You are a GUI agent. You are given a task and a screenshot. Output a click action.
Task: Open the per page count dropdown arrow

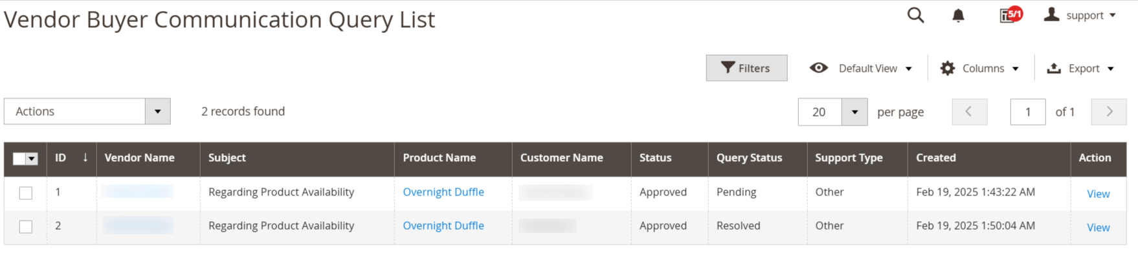pos(854,112)
